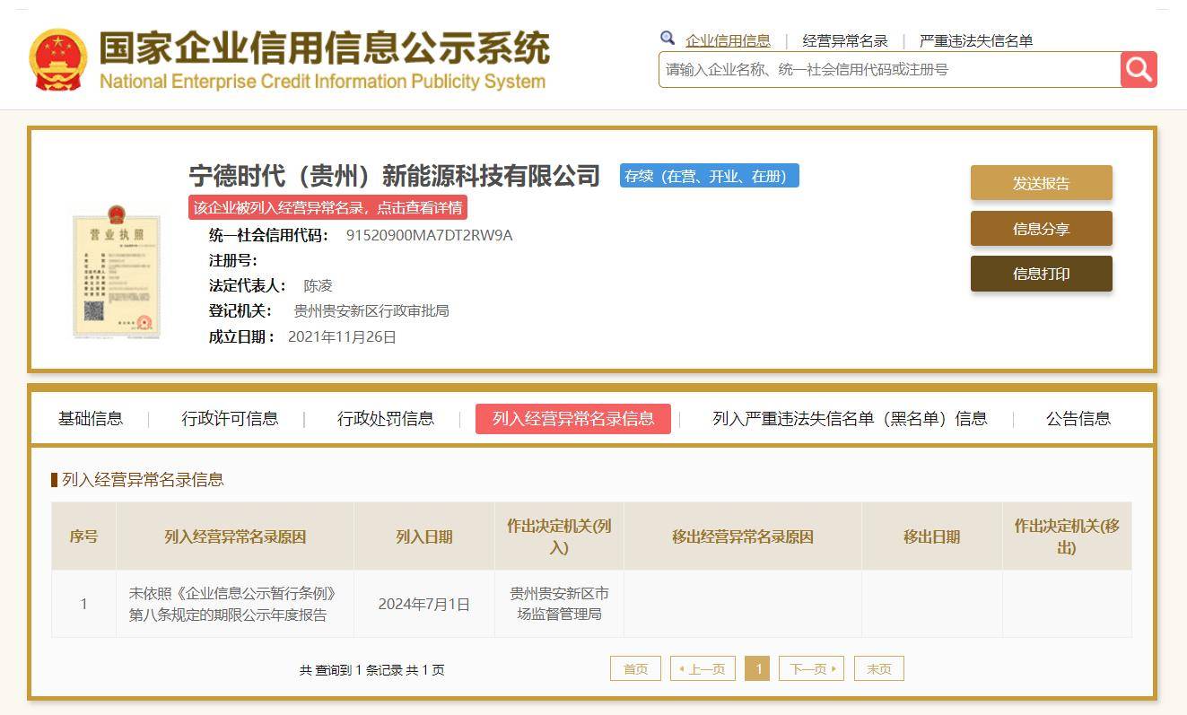Click the legal representative name 陈凌
The width and height of the screenshot is (1187, 715).
(x=318, y=285)
